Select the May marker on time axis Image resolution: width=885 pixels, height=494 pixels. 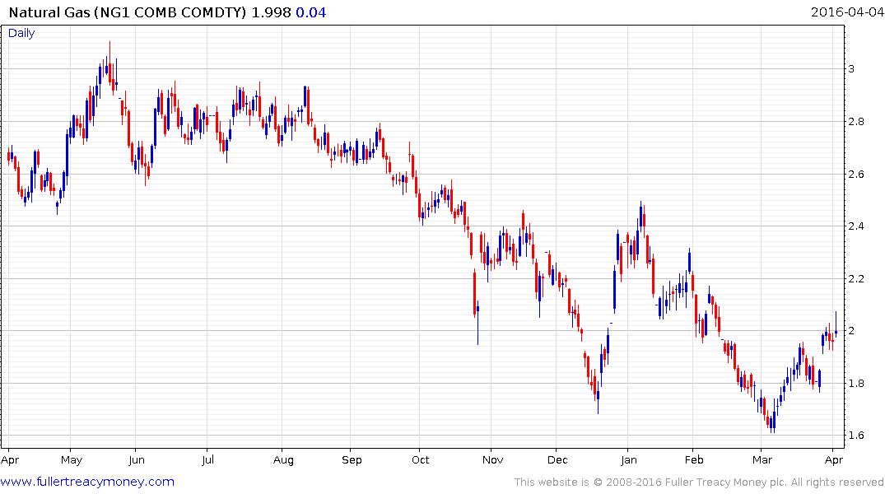coord(71,459)
